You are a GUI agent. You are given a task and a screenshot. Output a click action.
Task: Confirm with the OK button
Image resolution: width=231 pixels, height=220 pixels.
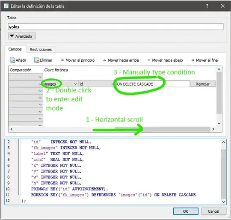(x=186, y=211)
